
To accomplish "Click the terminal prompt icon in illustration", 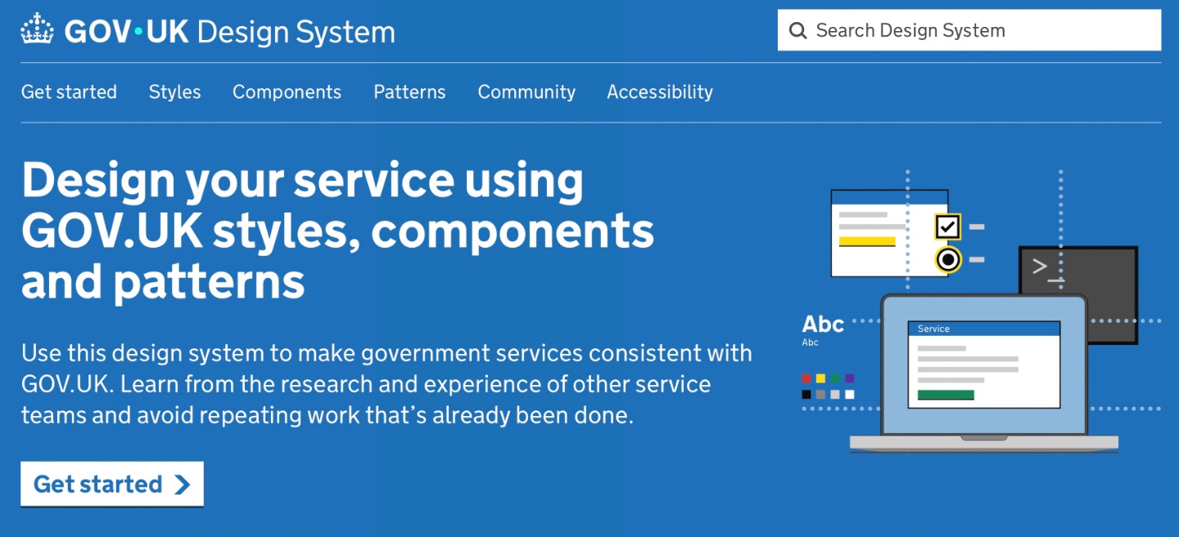I will pyautogui.click(x=1048, y=268).
